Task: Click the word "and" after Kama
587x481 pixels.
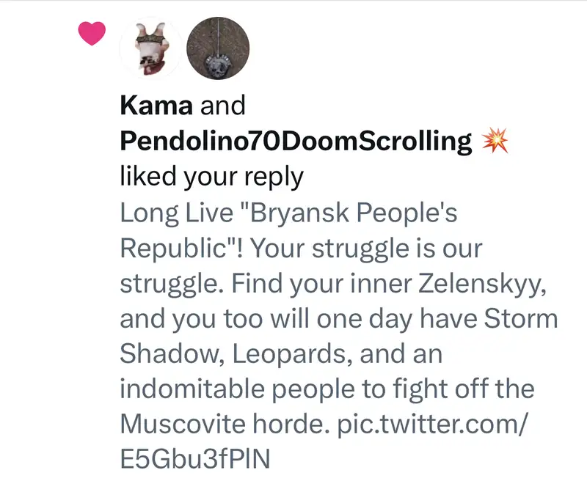Action: [222, 106]
